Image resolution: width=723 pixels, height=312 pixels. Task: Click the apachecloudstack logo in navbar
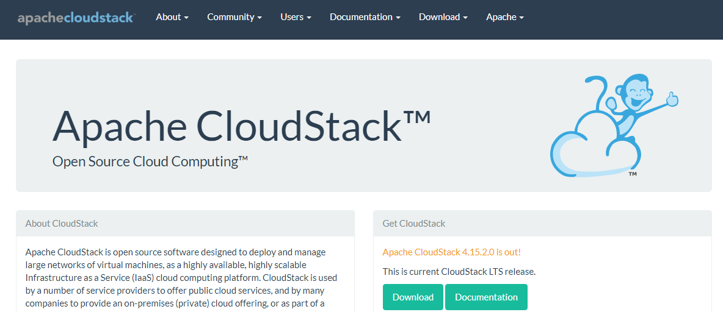point(76,18)
